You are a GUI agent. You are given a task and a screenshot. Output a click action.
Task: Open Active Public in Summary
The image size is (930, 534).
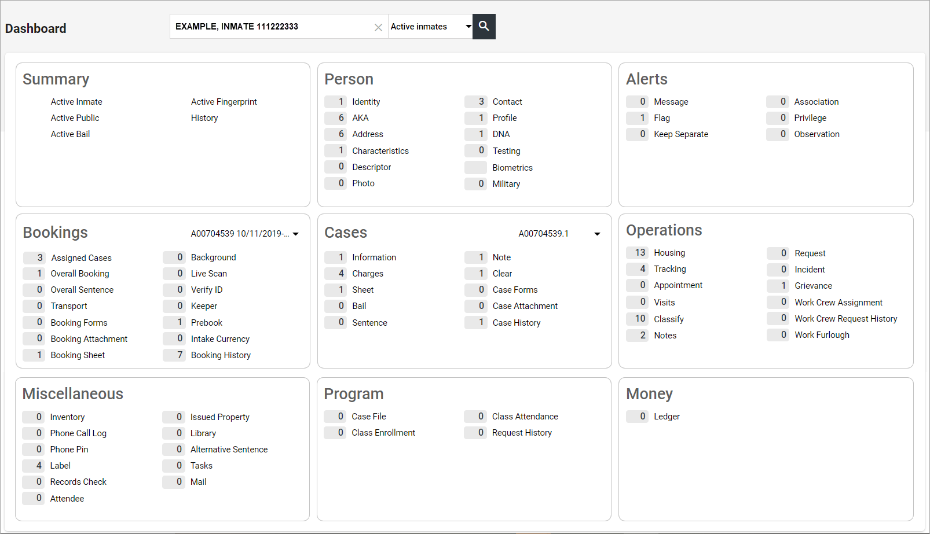(x=75, y=118)
